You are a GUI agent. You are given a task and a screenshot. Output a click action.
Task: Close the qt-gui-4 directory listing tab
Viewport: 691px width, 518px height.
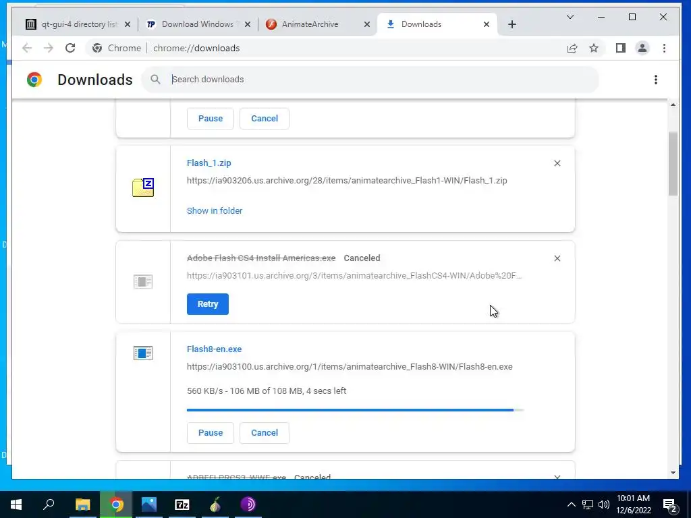click(128, 24)
